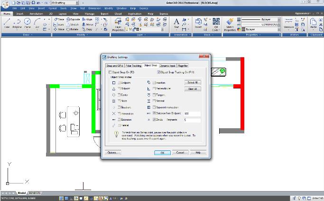The width and height of the screenshot is (324, 201).
Task: Click the Match Properties icon
Action: 230,24
